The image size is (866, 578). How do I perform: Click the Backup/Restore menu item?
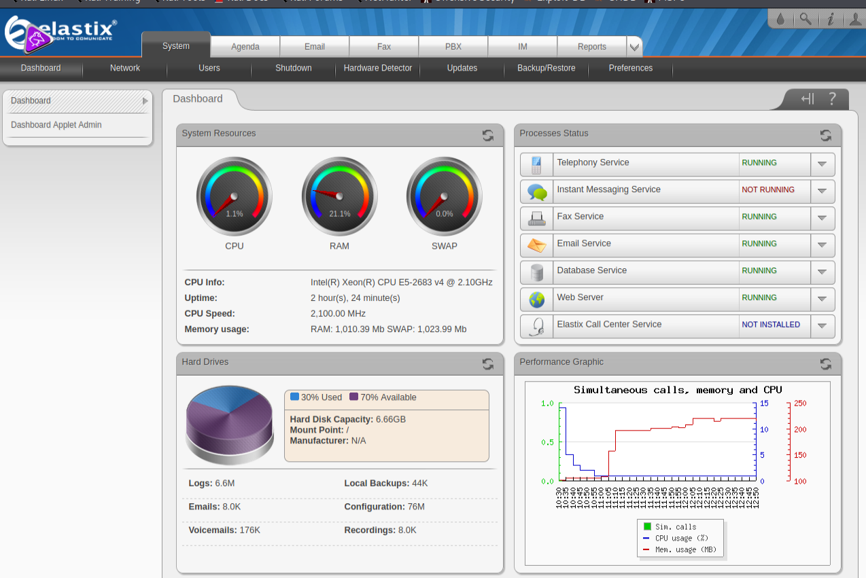point(546,68)
